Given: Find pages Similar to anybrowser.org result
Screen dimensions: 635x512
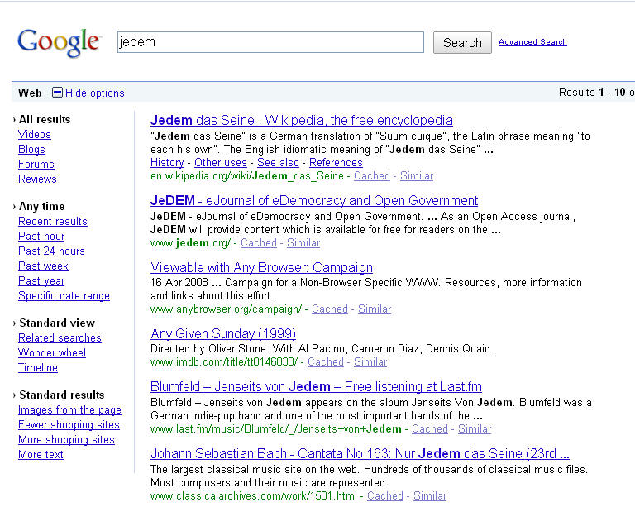Looking at the screenshot, I should tap(375, 309).
